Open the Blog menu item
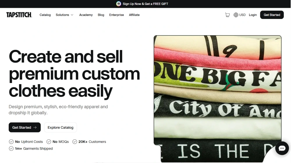This screenshot has width=291, height=163. coord(101,15)
